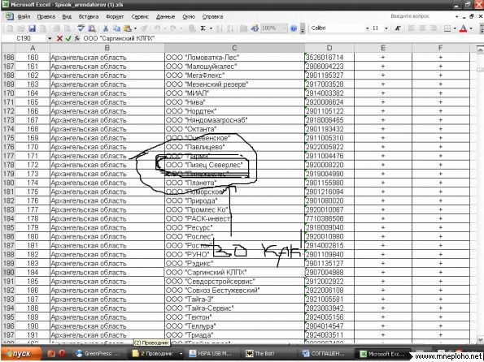
Task: Open the Research binoculars icon
Action: [92, 28]
